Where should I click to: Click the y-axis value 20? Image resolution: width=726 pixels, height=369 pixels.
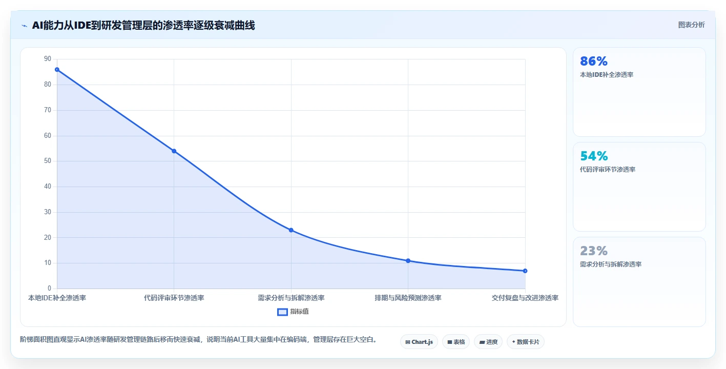tap(48, 238)
